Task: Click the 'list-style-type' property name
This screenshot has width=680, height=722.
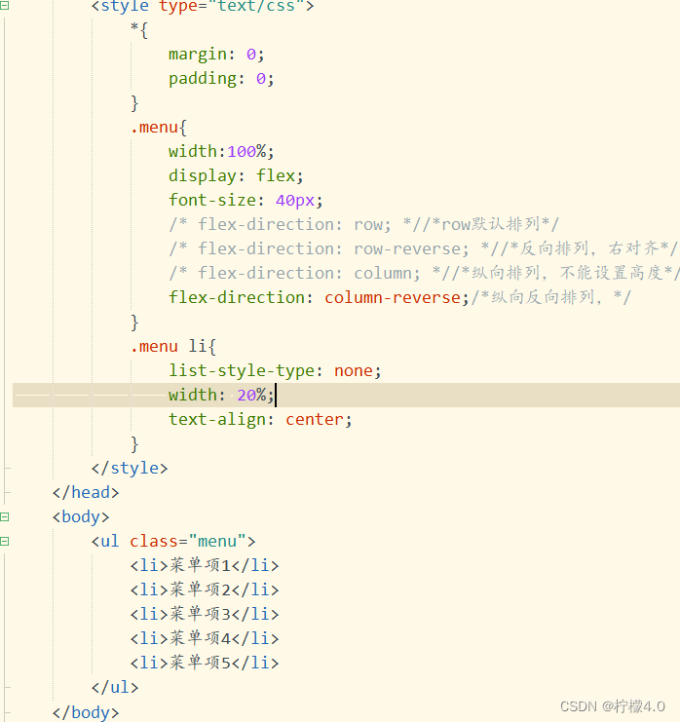Action: pos(242,371)
